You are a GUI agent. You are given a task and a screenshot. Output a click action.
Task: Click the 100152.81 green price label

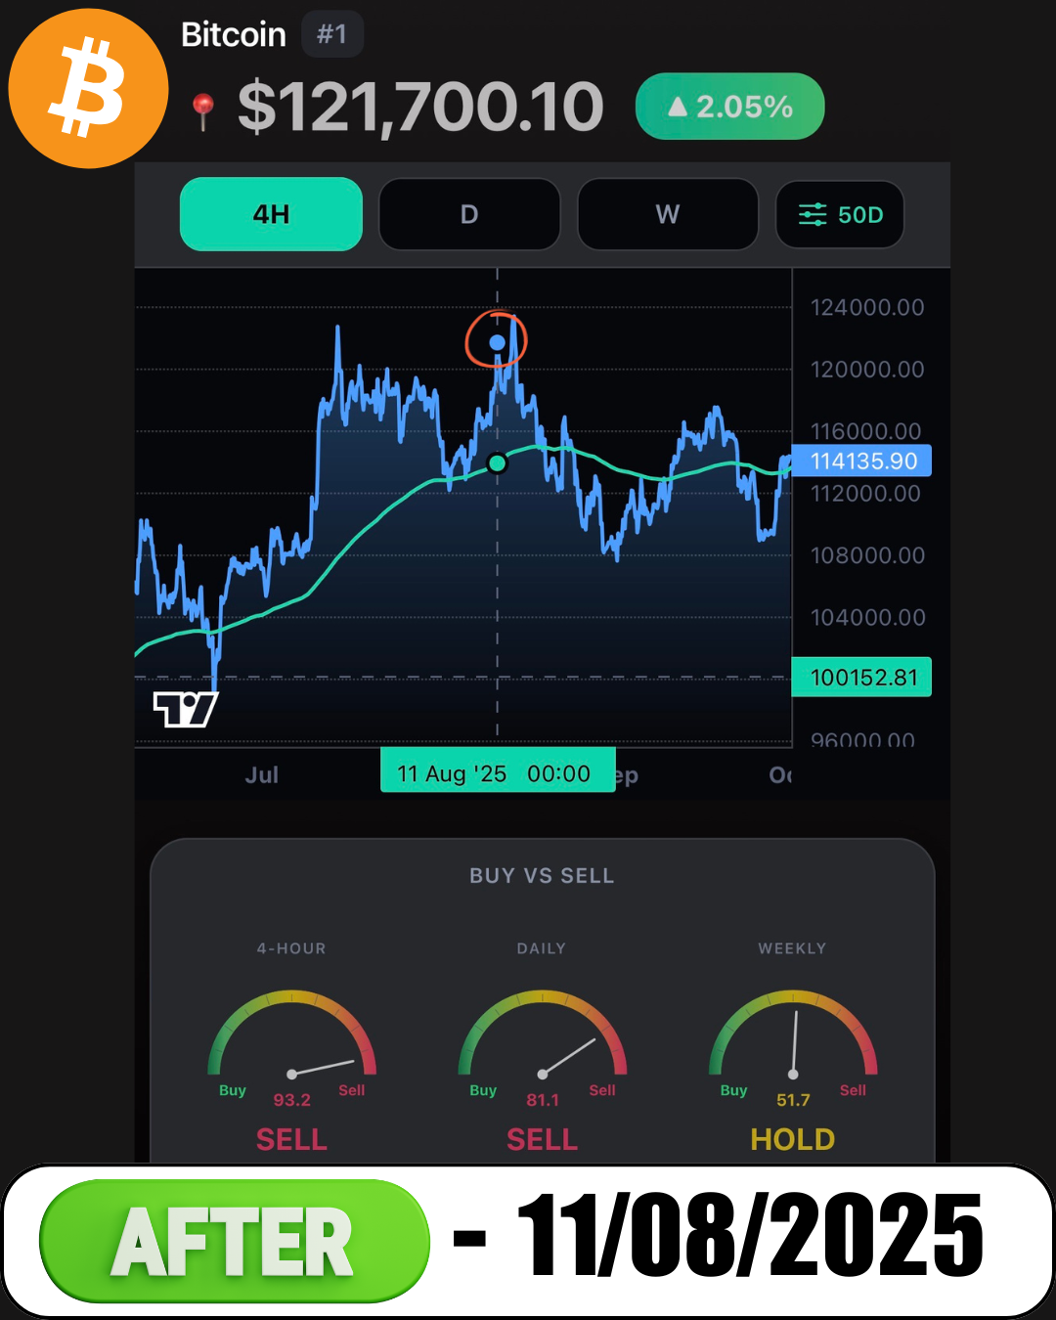click(x=860, y=678)
